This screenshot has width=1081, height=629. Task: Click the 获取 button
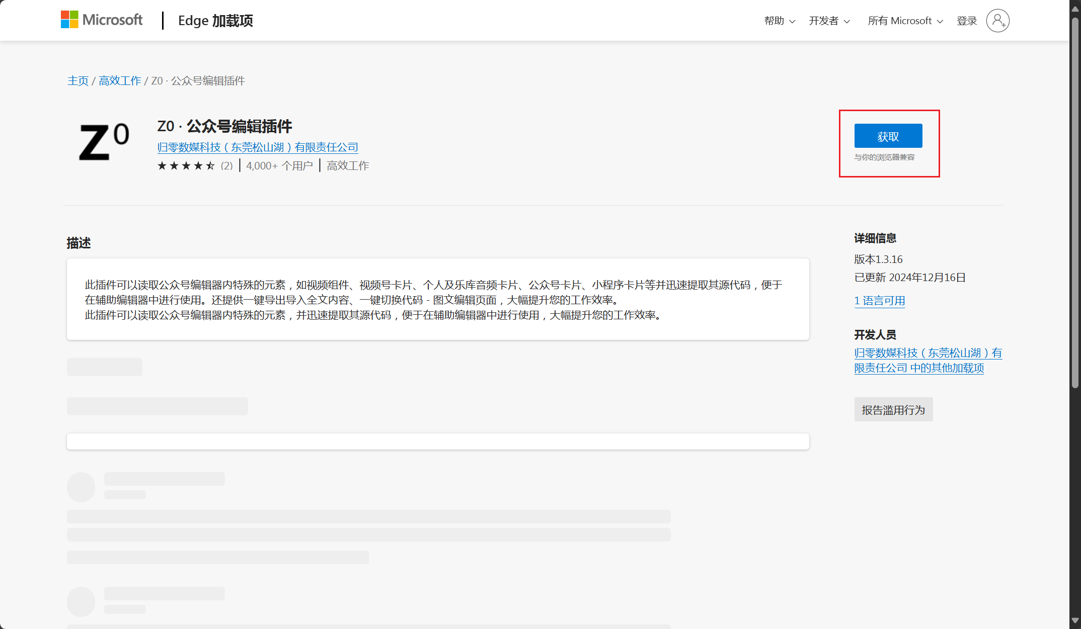[x=888, y=136]
